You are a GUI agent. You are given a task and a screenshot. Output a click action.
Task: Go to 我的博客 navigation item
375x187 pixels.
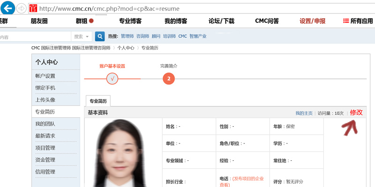click(176, 21)
